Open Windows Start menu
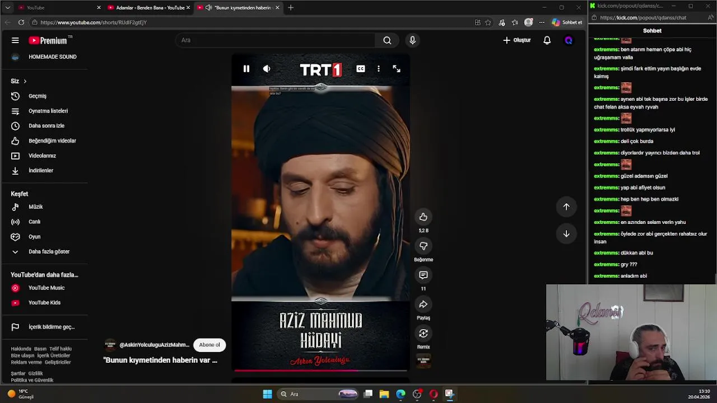The image size is (717, 403). pos(268,394)
